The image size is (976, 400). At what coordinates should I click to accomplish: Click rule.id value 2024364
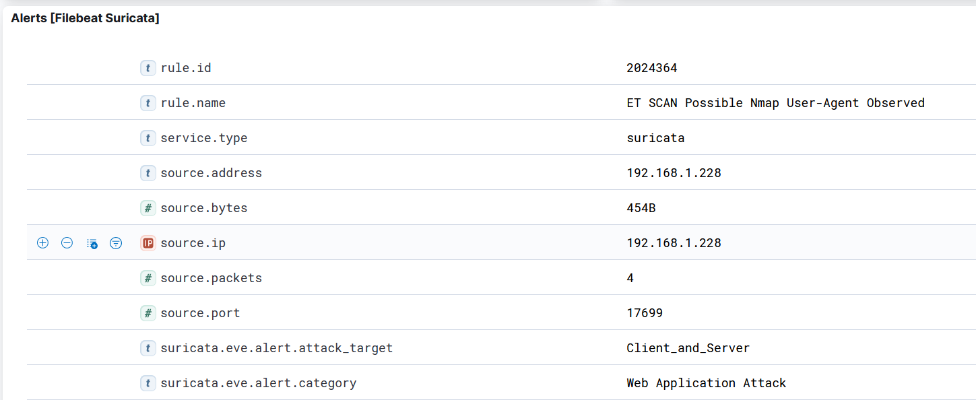click(x=651, y=68)
